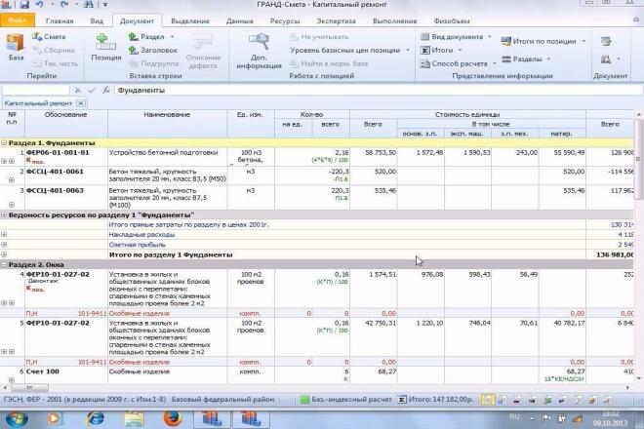Image resolution: width=644 pixels, height=429 pixels.
Task: Click top icon in Документ group
Action: click(606, 41)
